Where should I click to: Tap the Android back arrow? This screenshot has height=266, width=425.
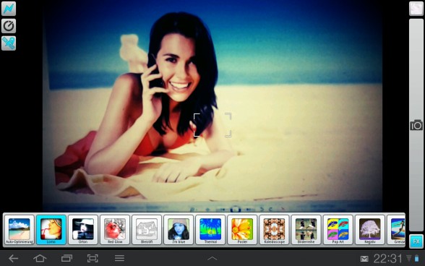(x=13, y=258)
